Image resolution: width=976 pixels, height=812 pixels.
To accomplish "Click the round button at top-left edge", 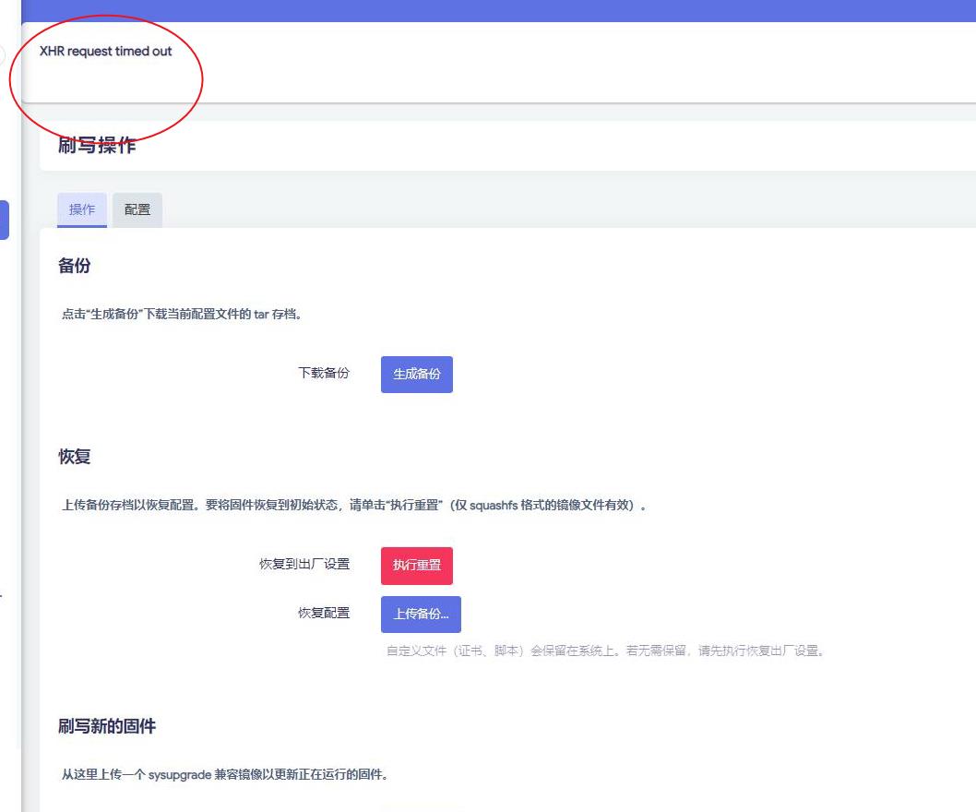I will 2,54.
